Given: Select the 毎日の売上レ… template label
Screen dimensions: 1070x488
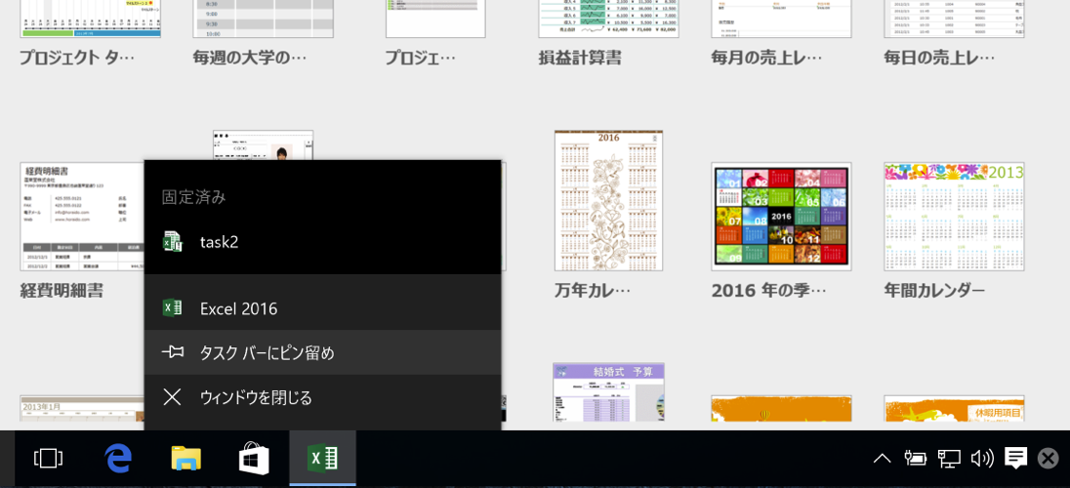Looking at the screenshot, I should 939,58.
